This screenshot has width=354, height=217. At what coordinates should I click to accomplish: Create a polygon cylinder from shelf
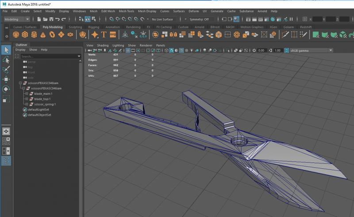pyautogui.click(x=34, y=35)
